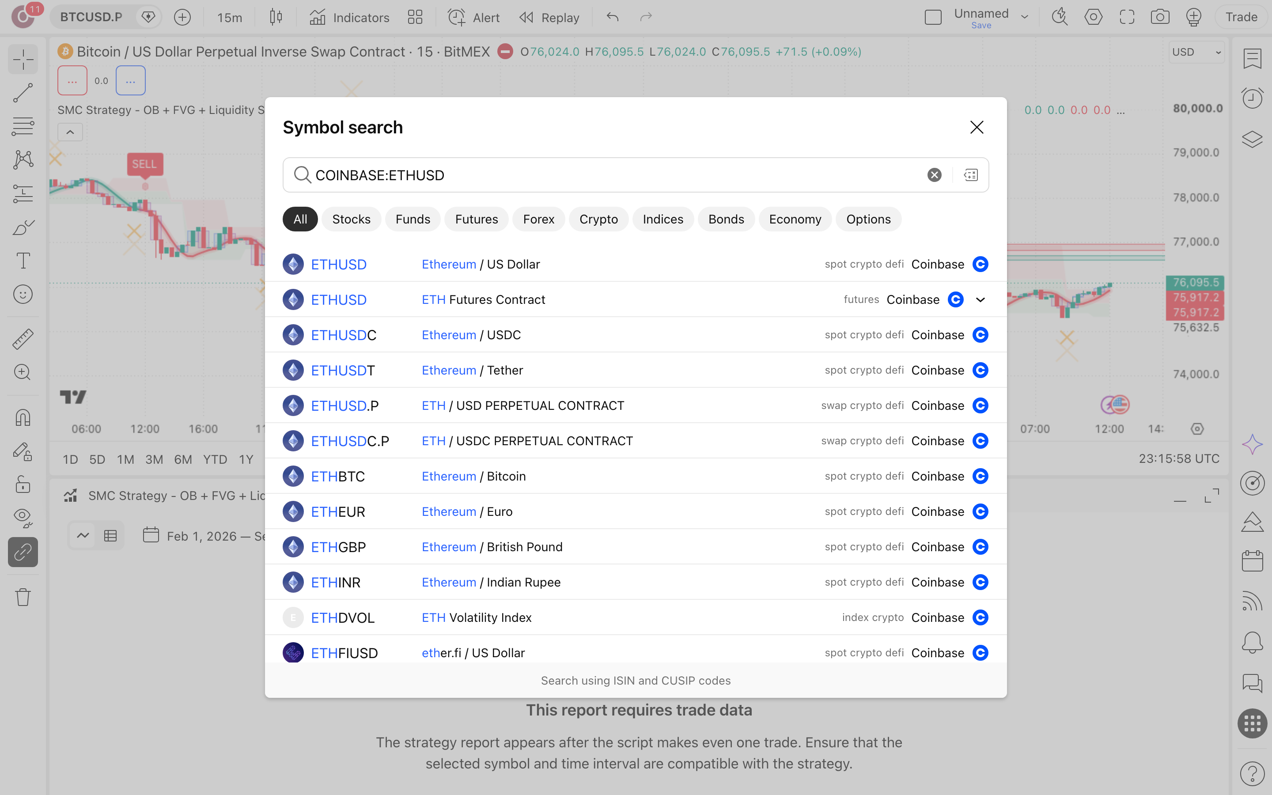Open the Alert creation button

click(x=473, y=17)
